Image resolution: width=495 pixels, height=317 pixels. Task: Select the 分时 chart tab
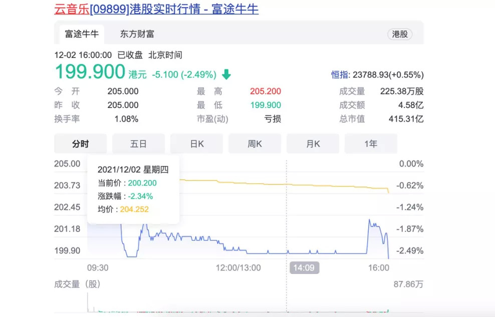pos(81,143)
